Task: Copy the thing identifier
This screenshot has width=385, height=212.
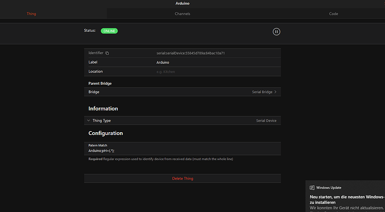Action: point(107,53)
